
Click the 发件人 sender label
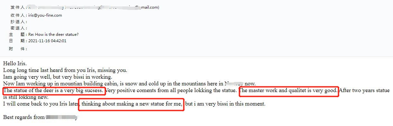tap(19, 7)
